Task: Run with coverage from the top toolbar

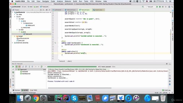Action: coord(163,7)
